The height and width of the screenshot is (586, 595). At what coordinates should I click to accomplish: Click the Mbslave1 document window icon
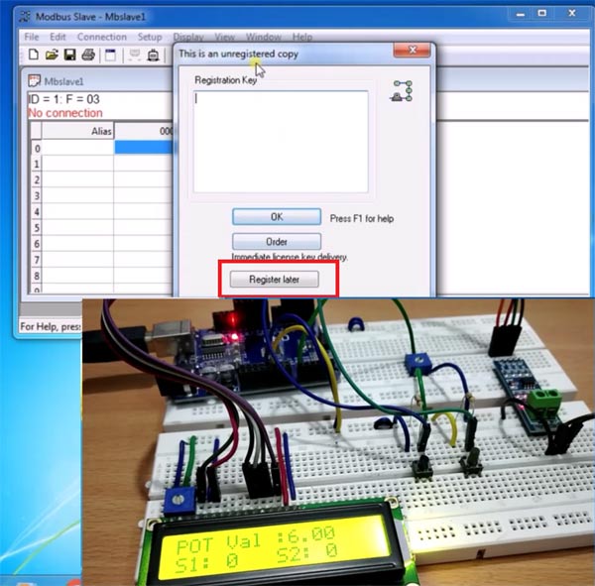33,81
